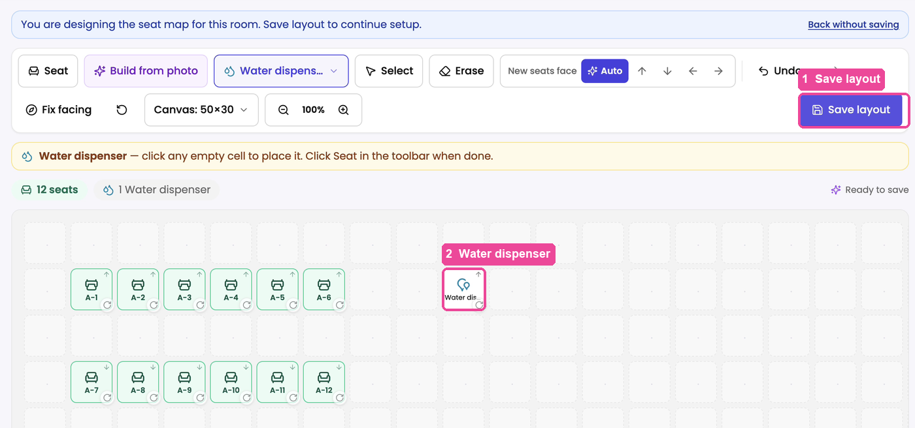
Task: Click the rotate icon on seat A-8
Action: click(154, 397)
